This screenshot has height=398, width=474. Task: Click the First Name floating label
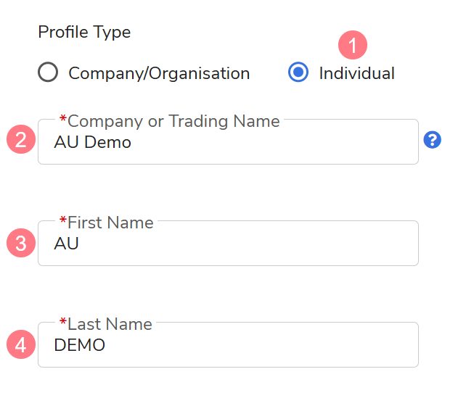coord(110,223)
